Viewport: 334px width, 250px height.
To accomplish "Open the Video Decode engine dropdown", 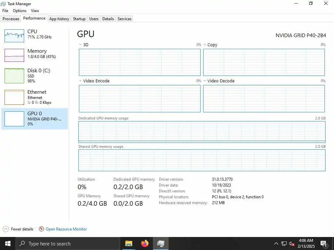I will tap(205, 81).
